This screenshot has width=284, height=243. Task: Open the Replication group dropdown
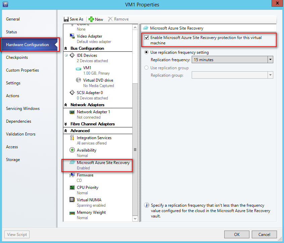point(270,75)
